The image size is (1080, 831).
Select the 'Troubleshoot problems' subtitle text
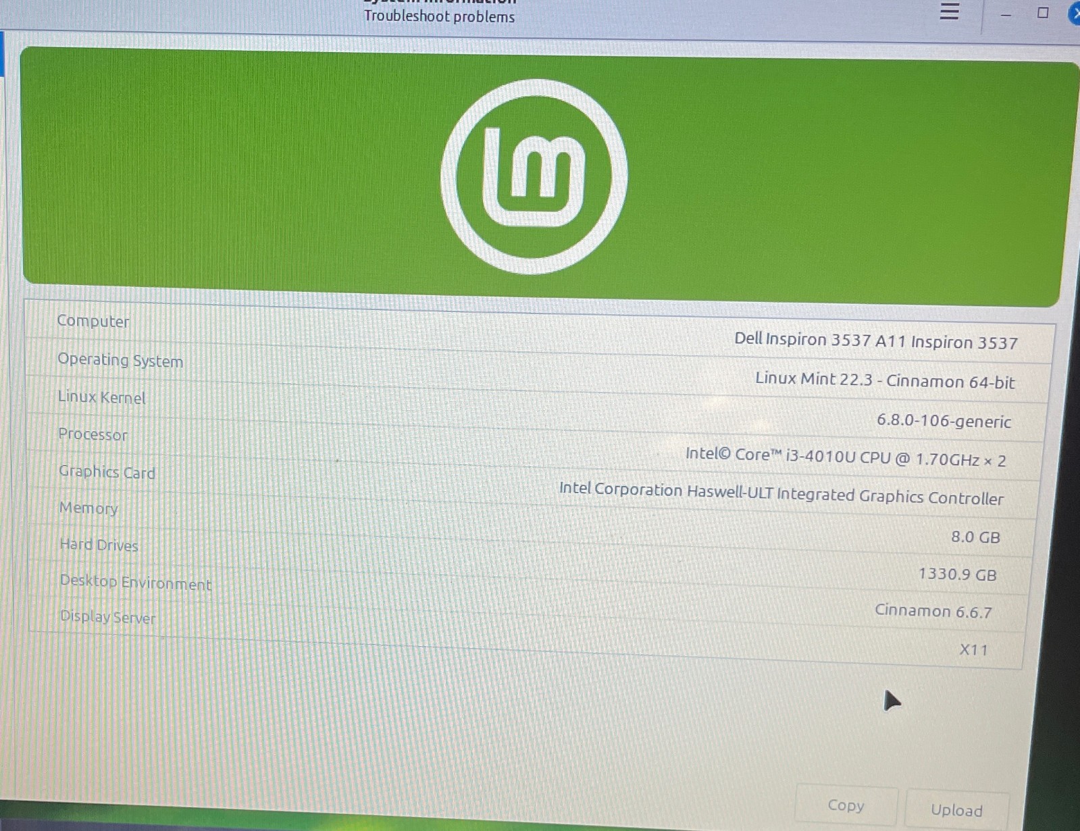click(x=440, y=16)
